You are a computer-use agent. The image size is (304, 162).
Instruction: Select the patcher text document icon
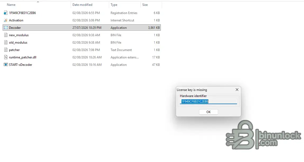[x=6, y=50]
